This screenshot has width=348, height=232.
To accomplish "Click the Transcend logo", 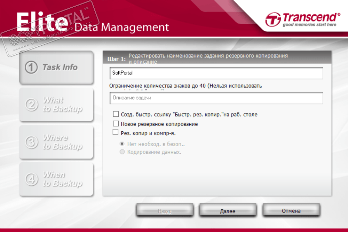I will coord(302,20).
